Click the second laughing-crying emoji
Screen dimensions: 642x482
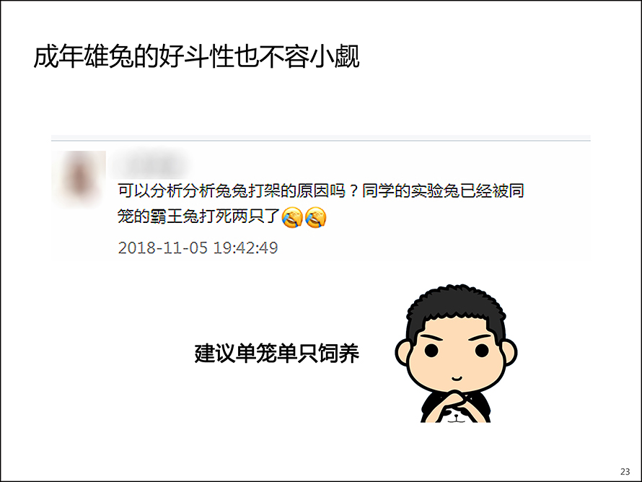pos(316,217)
